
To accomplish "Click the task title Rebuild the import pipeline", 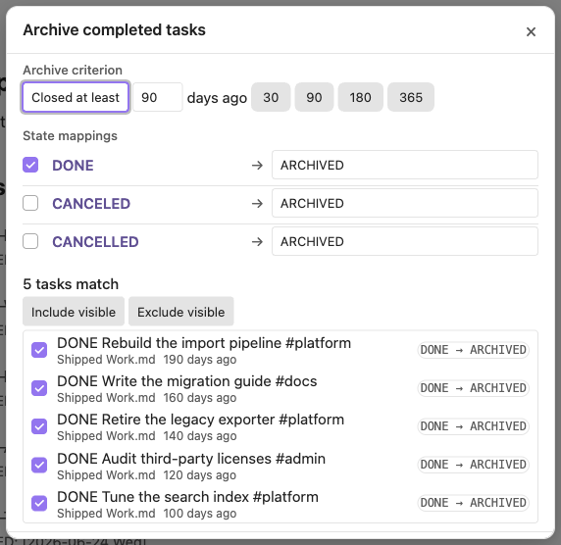I will coord(204,343).
